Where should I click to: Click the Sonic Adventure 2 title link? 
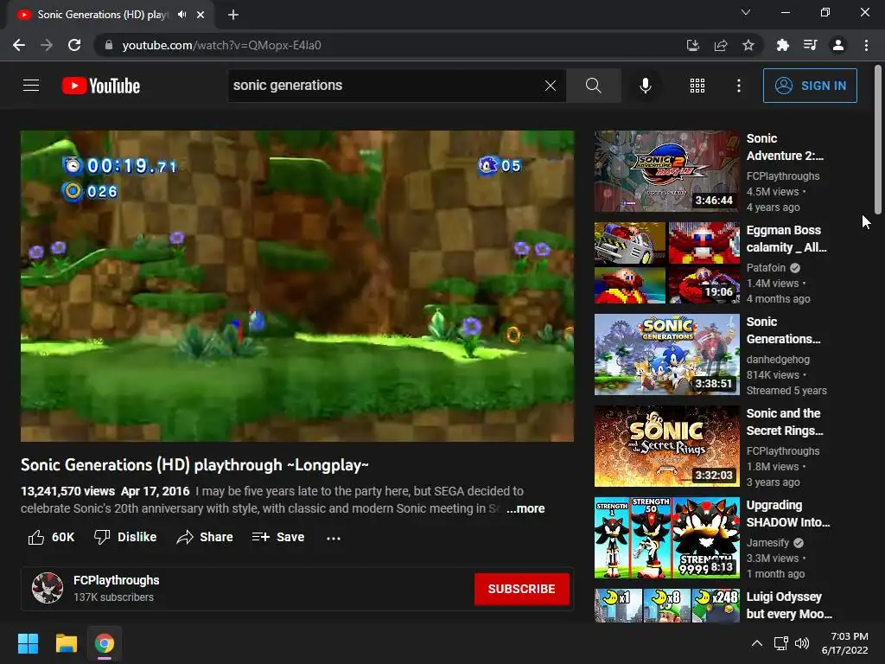click(x=785, y=147)
